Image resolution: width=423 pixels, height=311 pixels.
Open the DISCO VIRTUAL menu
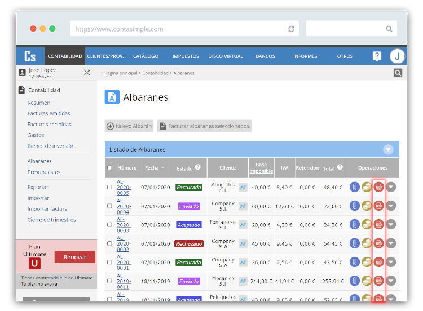[226, 56]
